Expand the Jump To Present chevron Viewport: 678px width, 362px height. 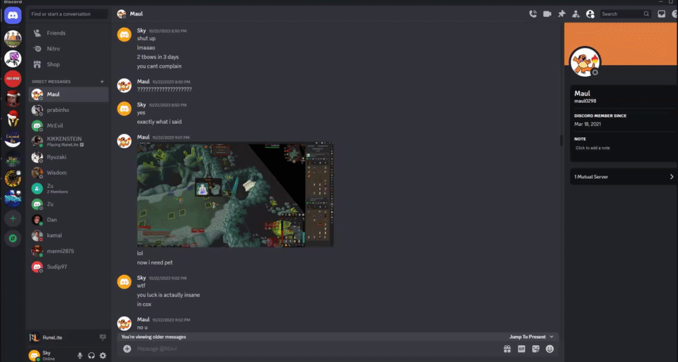551,337
